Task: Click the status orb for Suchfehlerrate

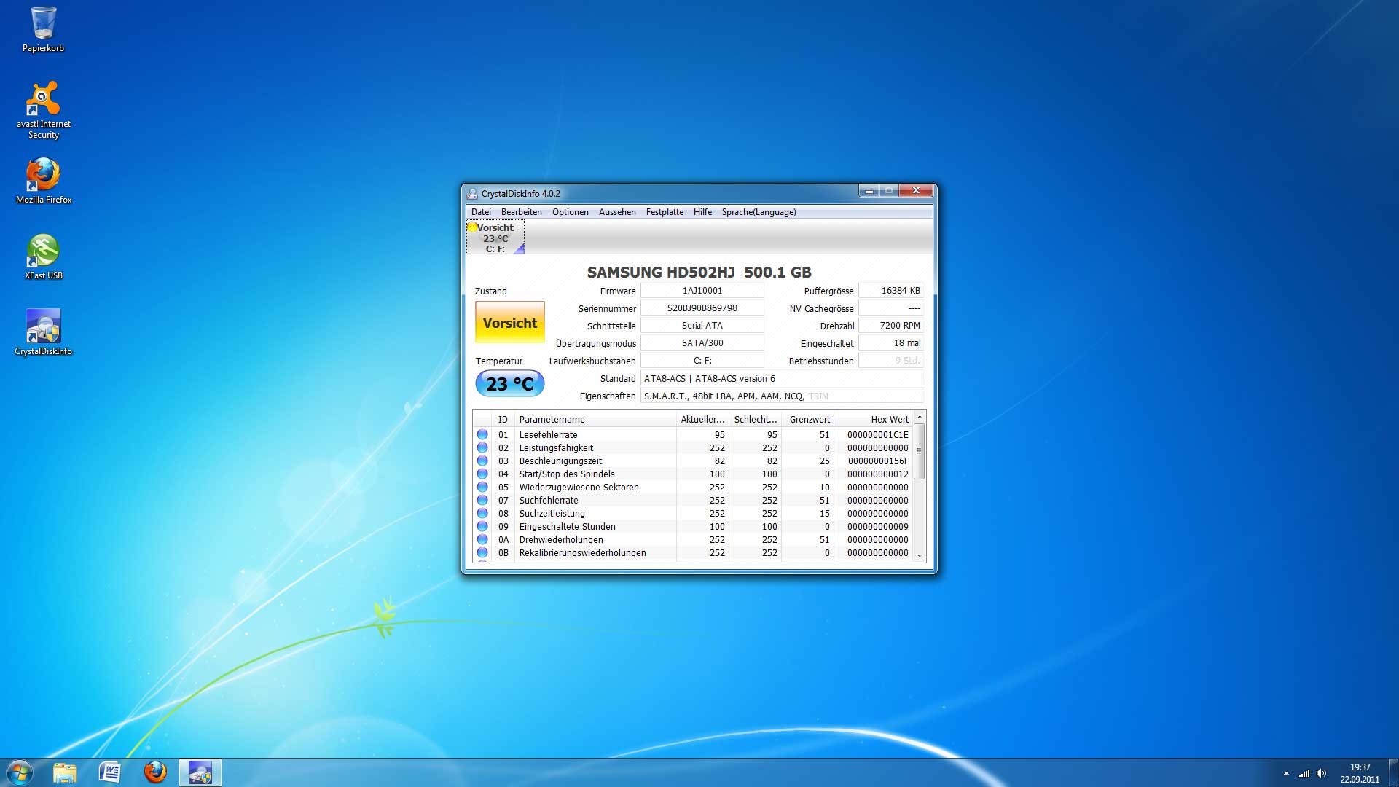Action: (x=482, y=500)
